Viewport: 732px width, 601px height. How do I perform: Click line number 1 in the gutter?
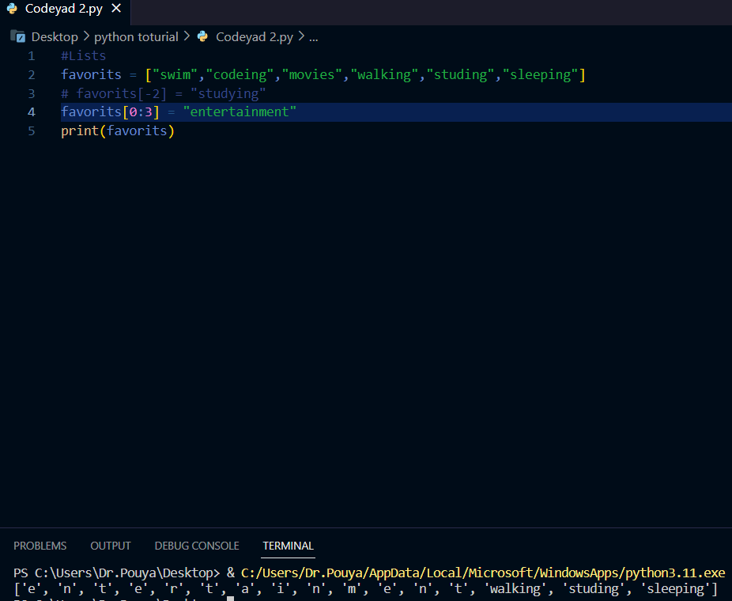point(32,55)
